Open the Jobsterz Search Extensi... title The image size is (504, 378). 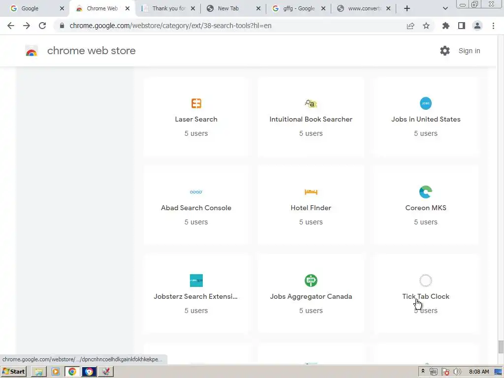(x=196, y=296)
